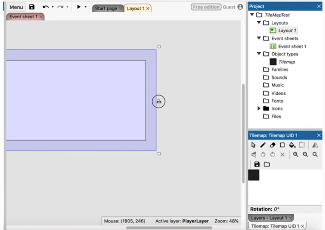
Task: Collapse the Layouts folder
Action: 259,23
